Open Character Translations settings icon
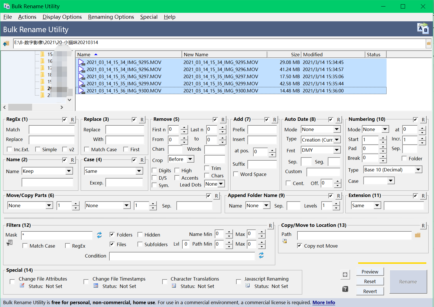This screenshot has height=307, width=434. (x=174, y=286)
